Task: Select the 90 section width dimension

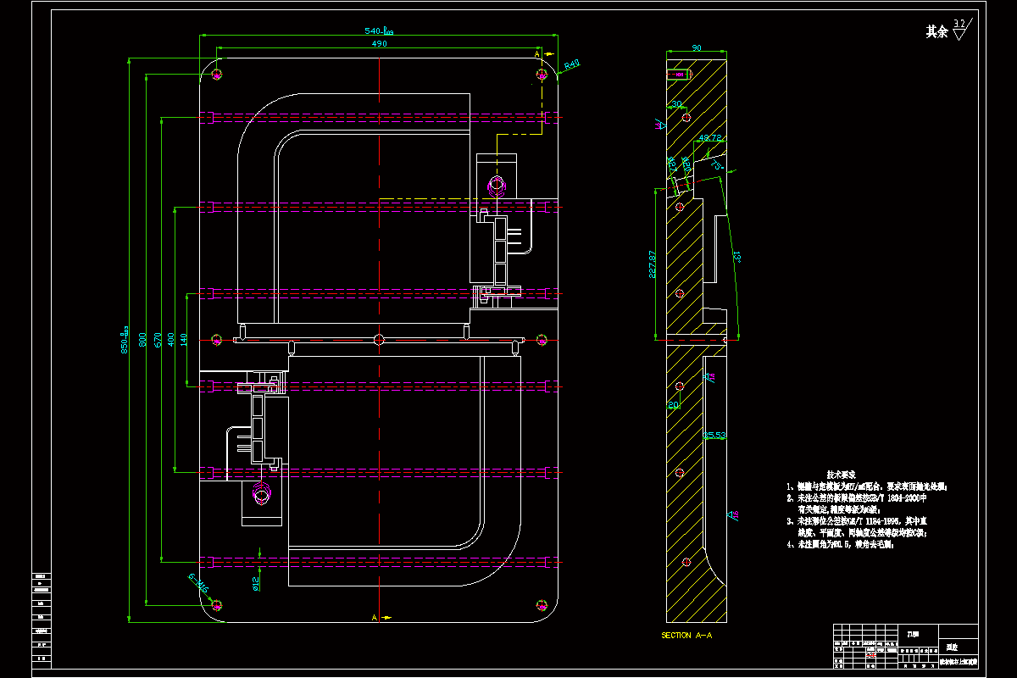Action: (x=696, y=48)
